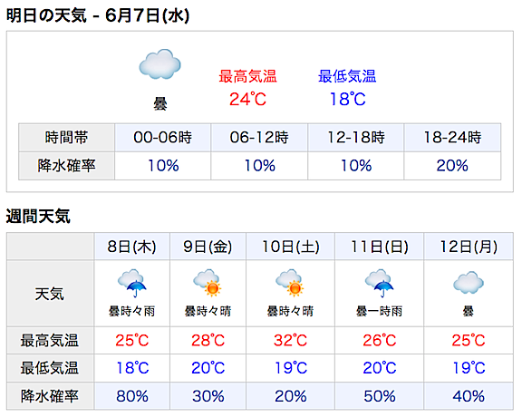The width and height of the screenshot is (522, 417).
Task: Click the 00-06時 time slot header
Action: [163, 138]
